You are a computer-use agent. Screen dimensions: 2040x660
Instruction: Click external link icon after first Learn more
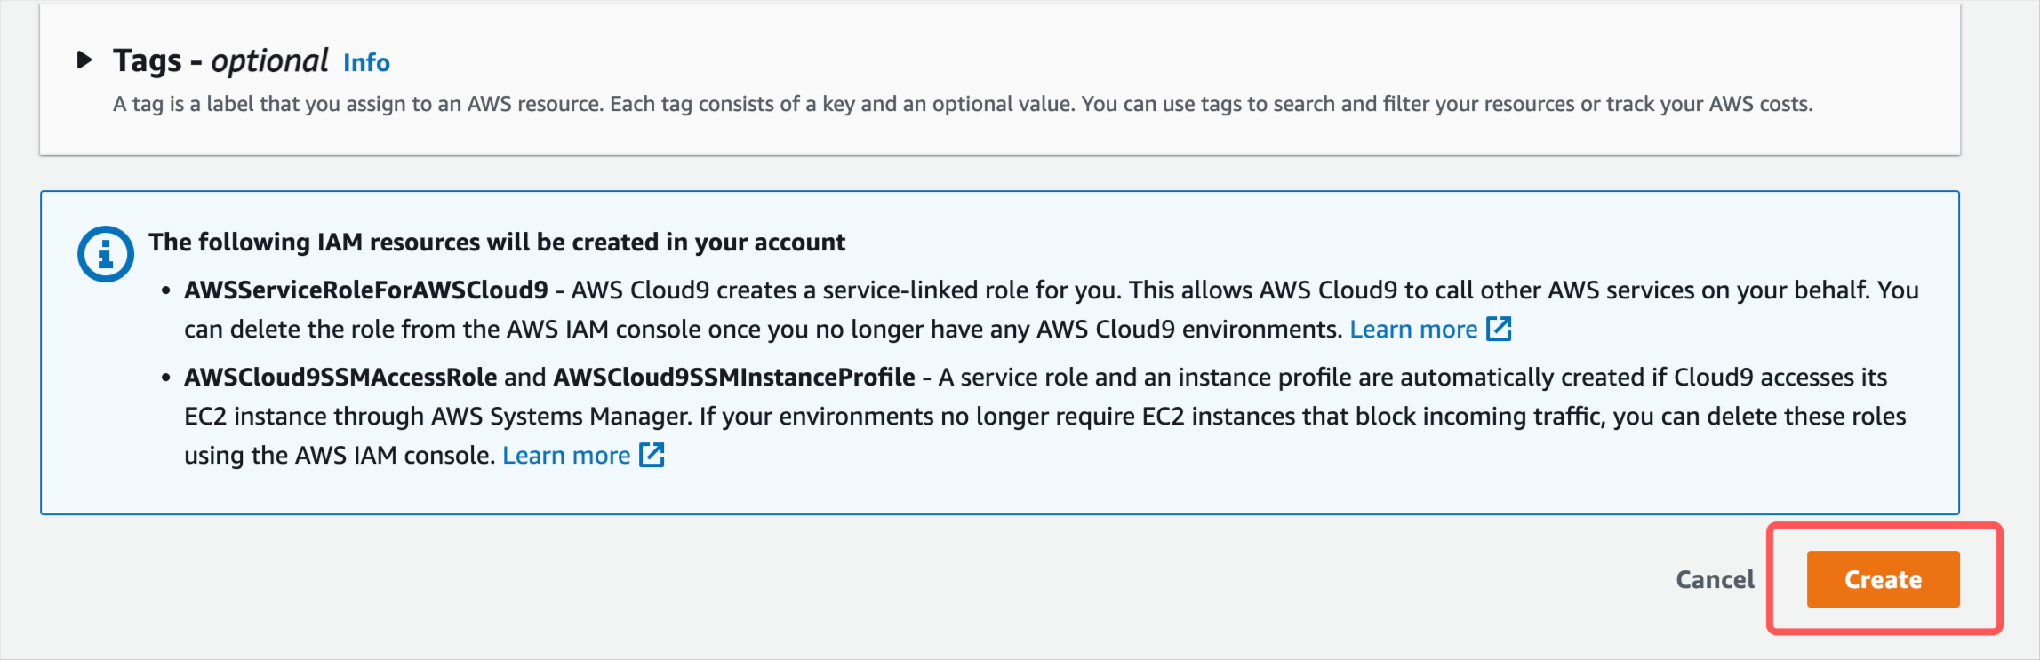pyautogui.click(x=1500, y=329)
